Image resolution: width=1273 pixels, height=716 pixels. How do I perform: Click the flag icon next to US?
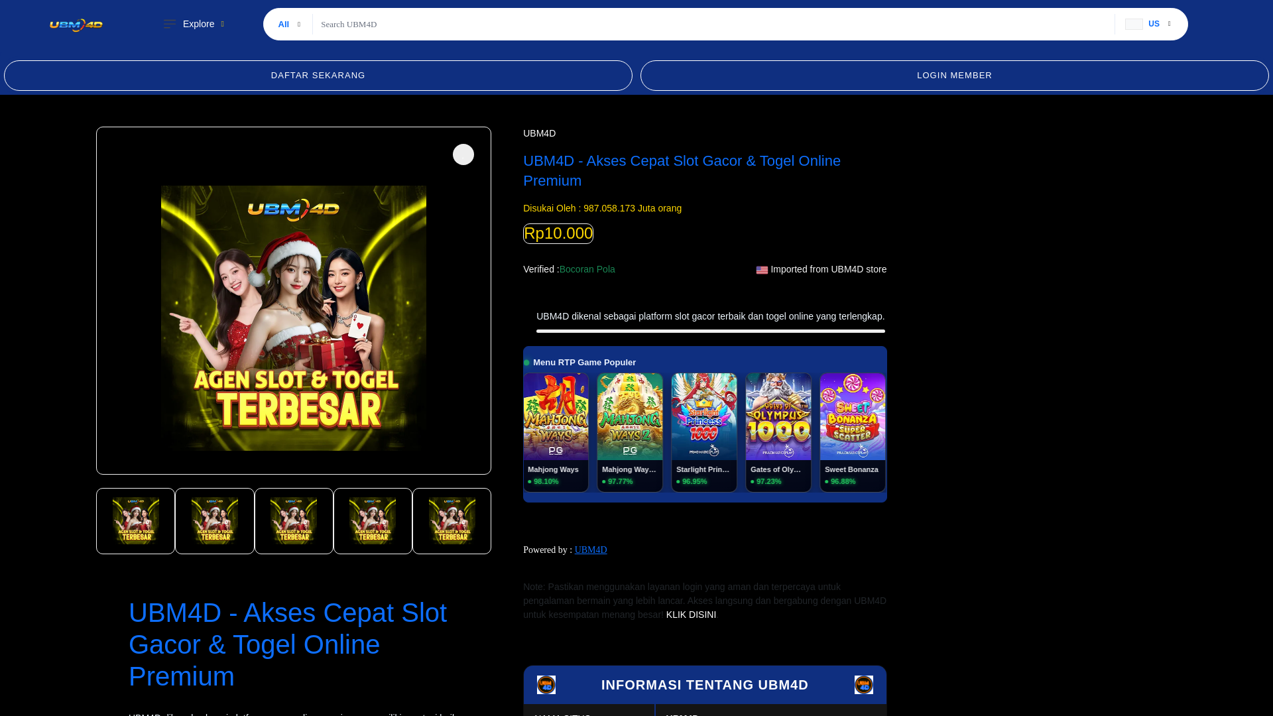point(1134,25)
